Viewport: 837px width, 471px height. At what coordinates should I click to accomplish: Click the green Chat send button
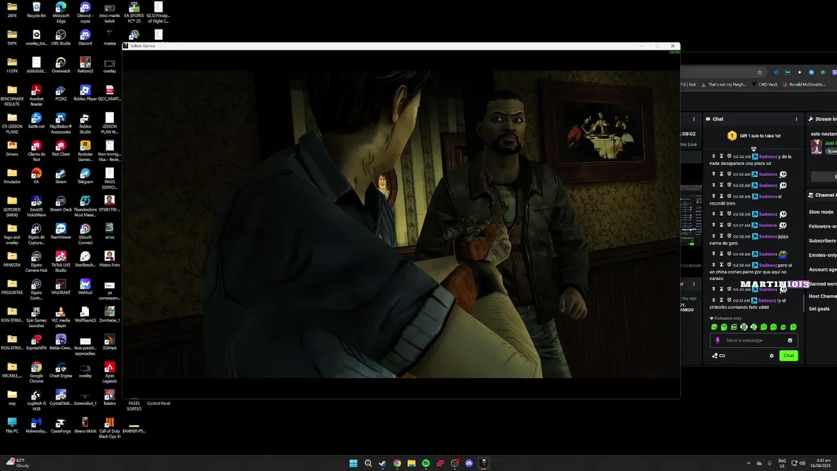point(789,356)
